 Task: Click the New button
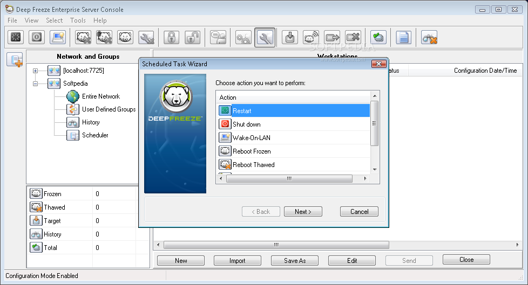[x=181, y=260]
